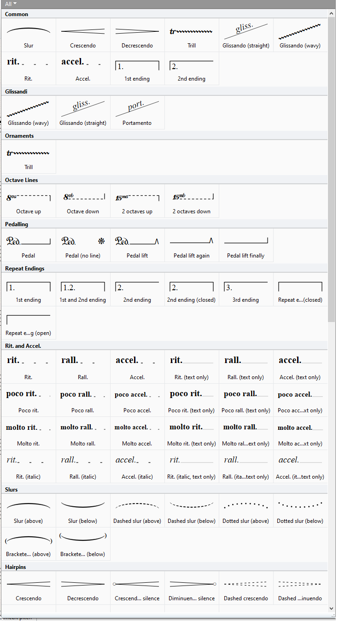Choose Dotted slur (below)

300,510
